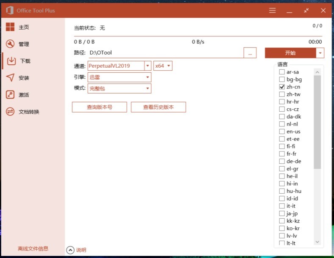Select the Download arrow icon in sidebar
The width and height of the screenshot is (334, 258).
[x=11, y=61]
